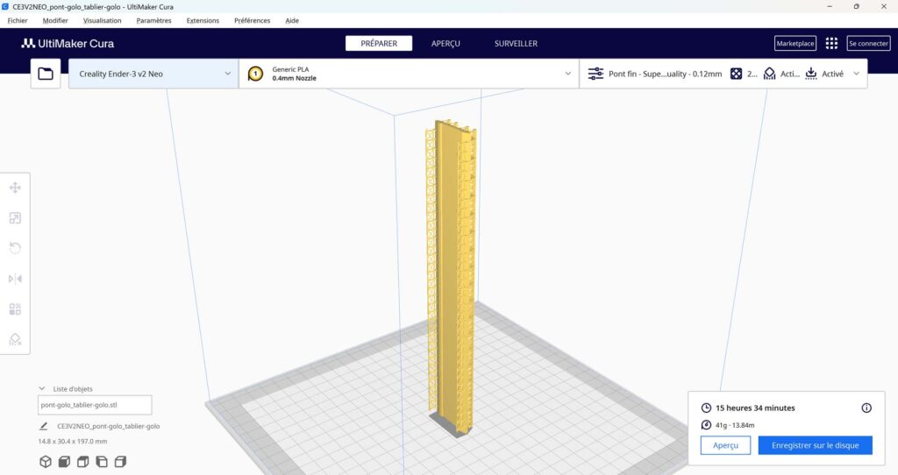Expand the Generic PLA material selector
This screenshot has width=898, height=475.
tap(409, 74)
